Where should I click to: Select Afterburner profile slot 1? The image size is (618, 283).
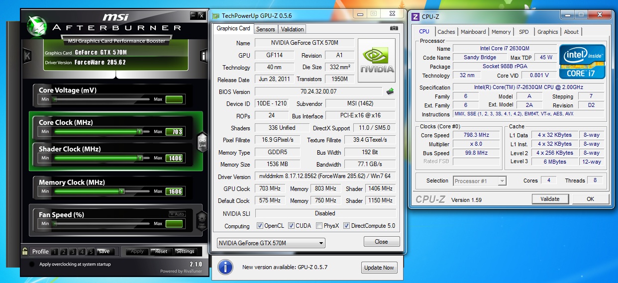coord(55,252)
